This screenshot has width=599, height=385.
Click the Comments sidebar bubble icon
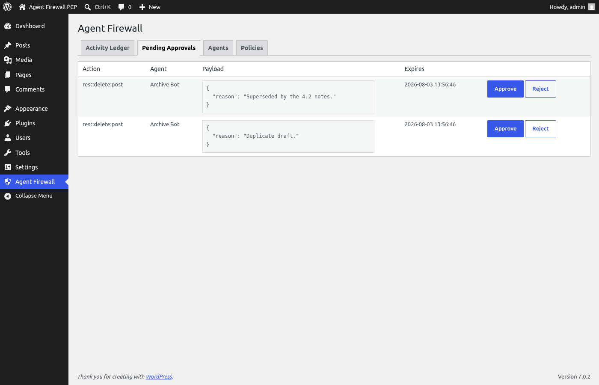pyautogui.click(x=8, y=89)
